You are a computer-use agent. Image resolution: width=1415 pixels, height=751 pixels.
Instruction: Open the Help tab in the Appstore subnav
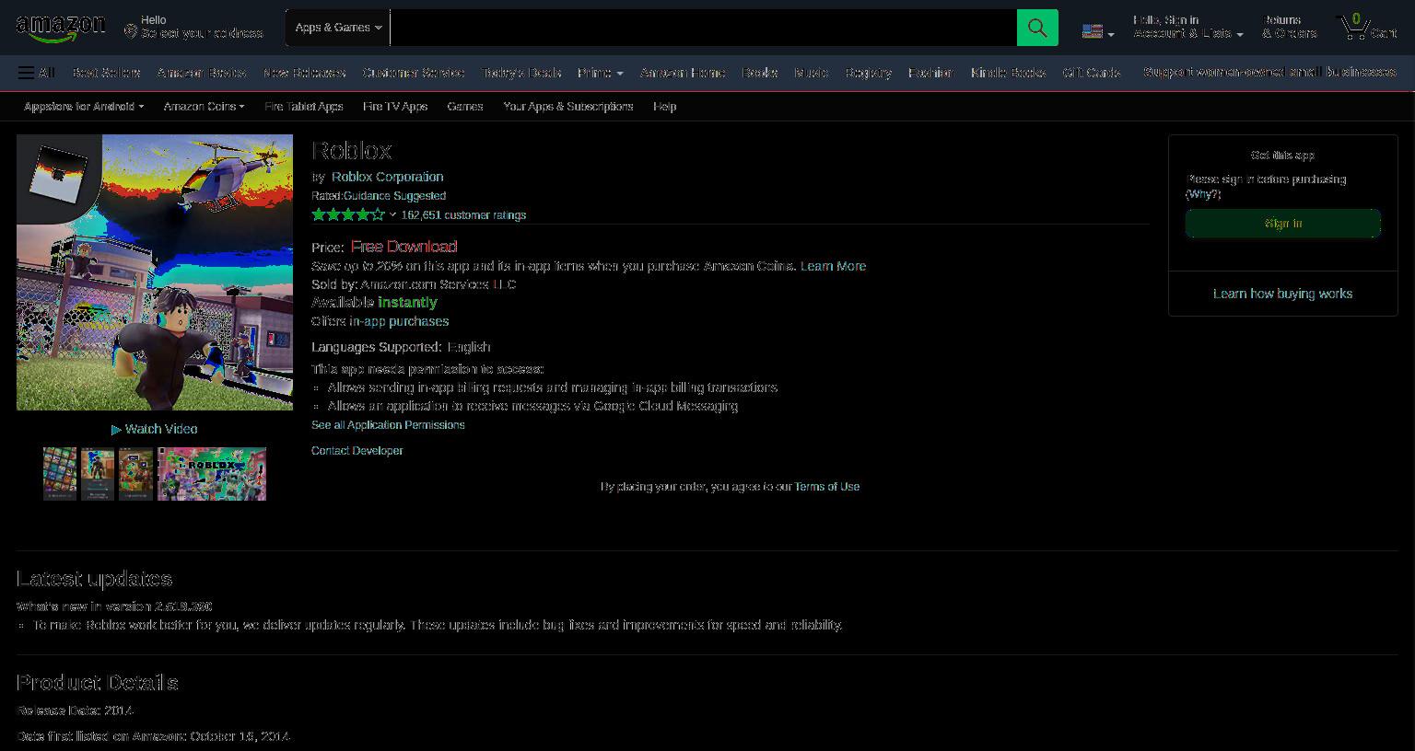(x=665, y=107)
